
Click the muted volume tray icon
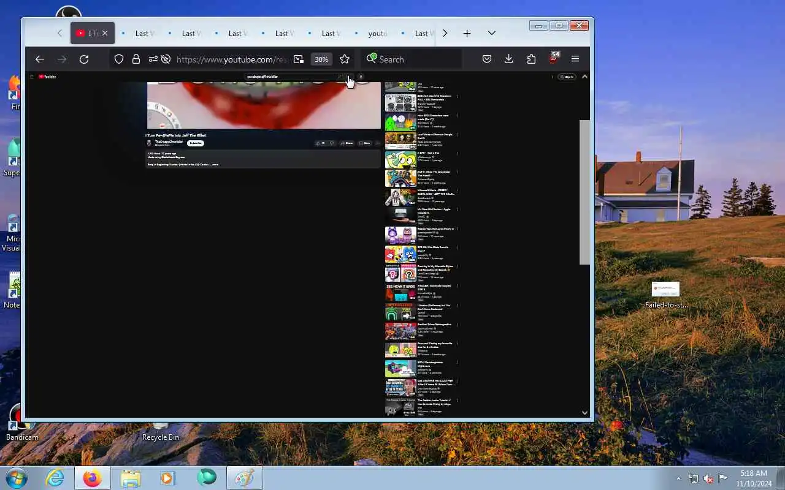pyautogui.click(x=708, y=478)
